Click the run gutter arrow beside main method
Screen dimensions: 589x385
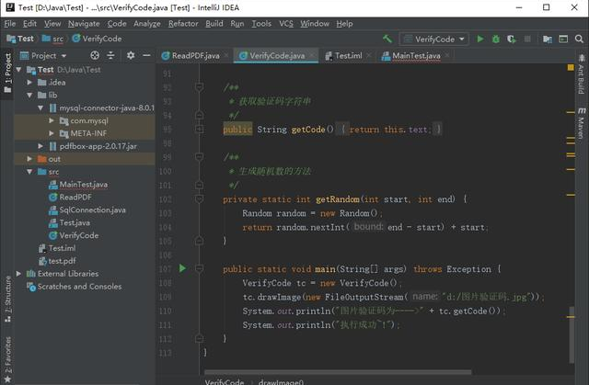[182, 268]
